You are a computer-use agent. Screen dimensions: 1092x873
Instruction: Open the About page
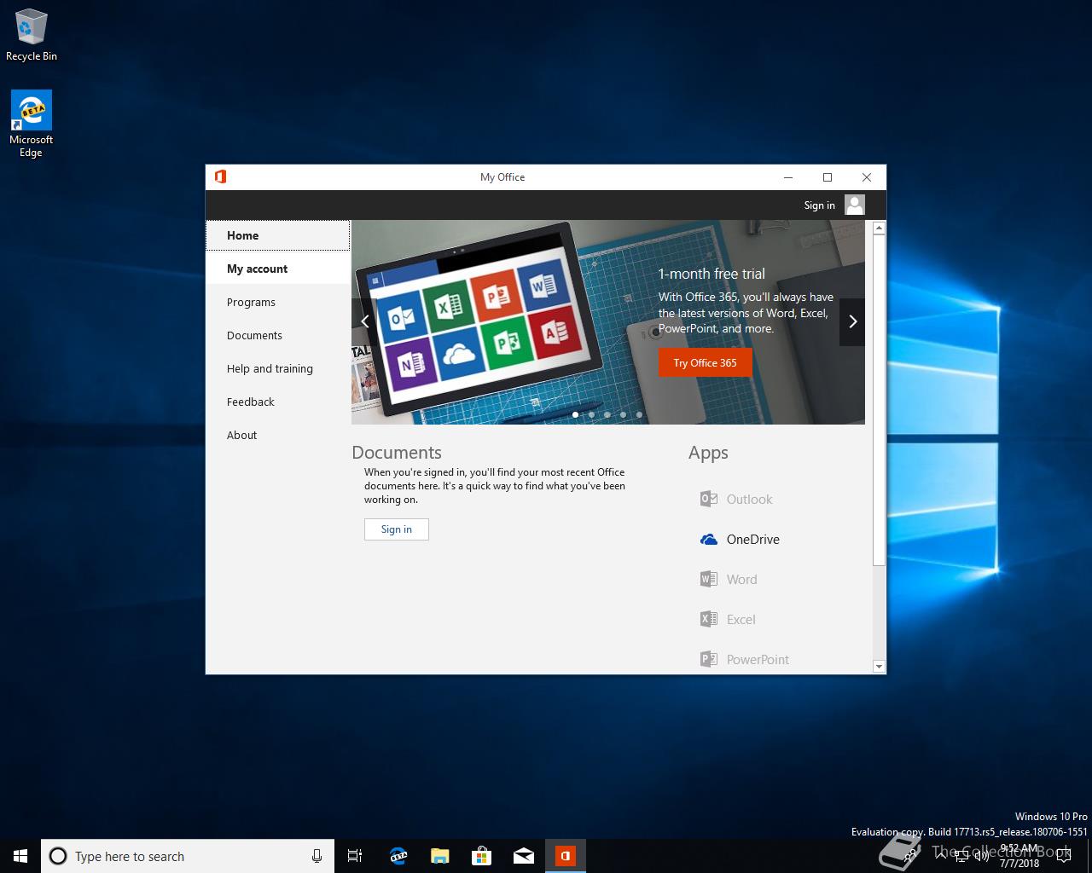(278, 435)
